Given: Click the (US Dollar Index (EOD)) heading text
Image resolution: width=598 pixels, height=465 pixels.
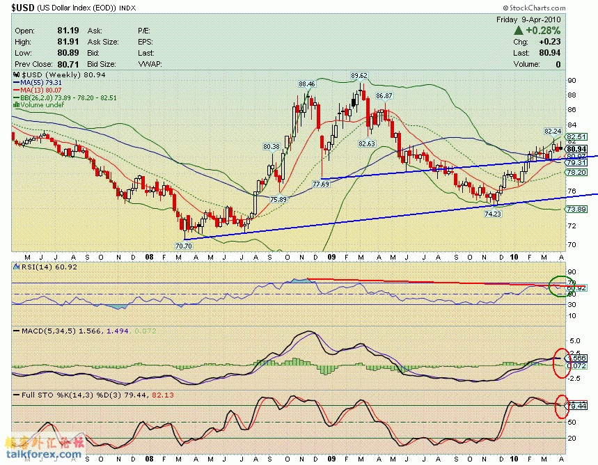Looking at the screenshot, I should [x=77, y=8].
